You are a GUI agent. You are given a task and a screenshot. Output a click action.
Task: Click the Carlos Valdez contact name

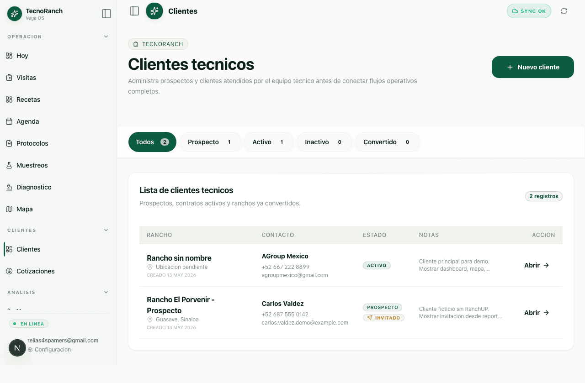click(x=283, y=304)
